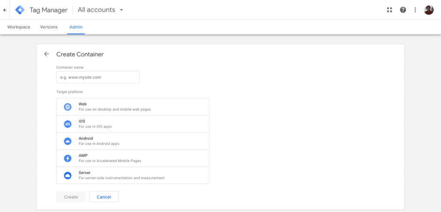
Task: Click the Cancel button
Action: pos(104,197)
